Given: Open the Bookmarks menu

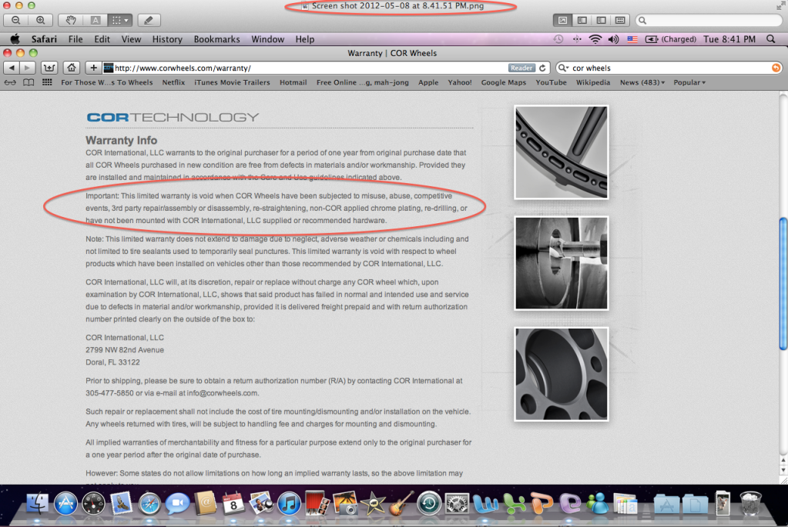Looking at the screenshot, I should pos(216,39).
